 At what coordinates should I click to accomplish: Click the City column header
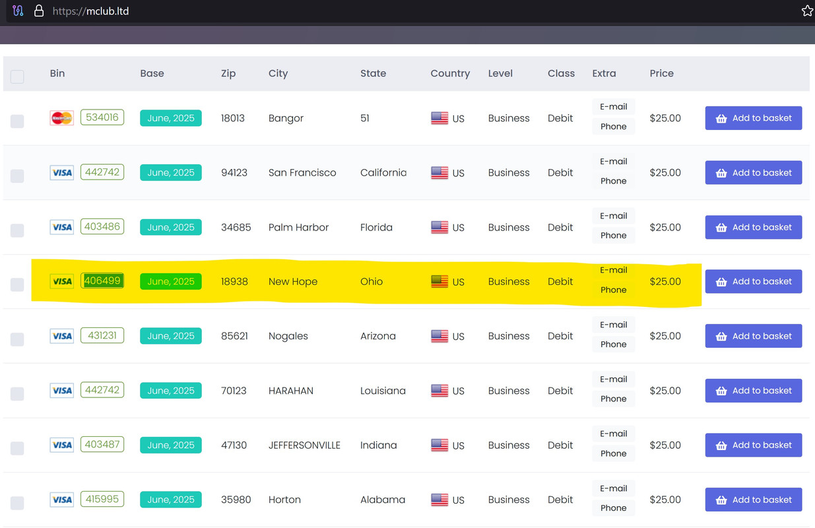pos(278,73)
